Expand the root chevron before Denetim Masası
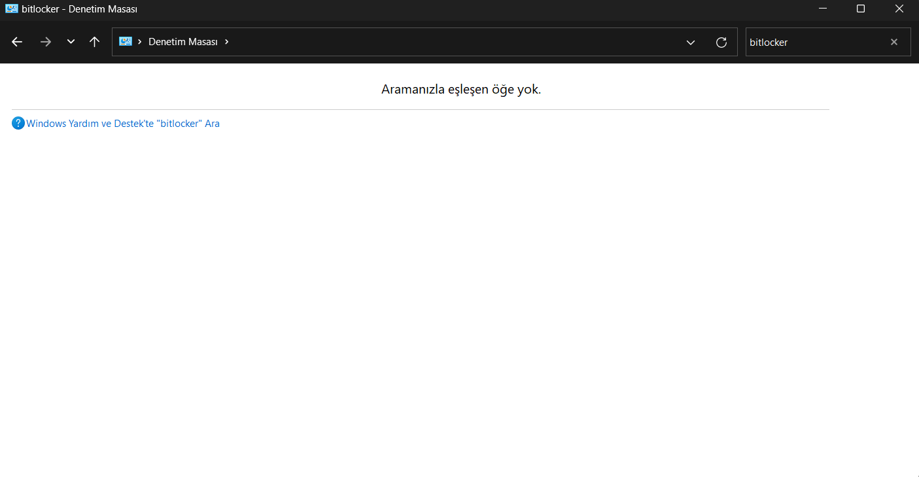This screenshot has height=477, width=919. tap(140, 41)
